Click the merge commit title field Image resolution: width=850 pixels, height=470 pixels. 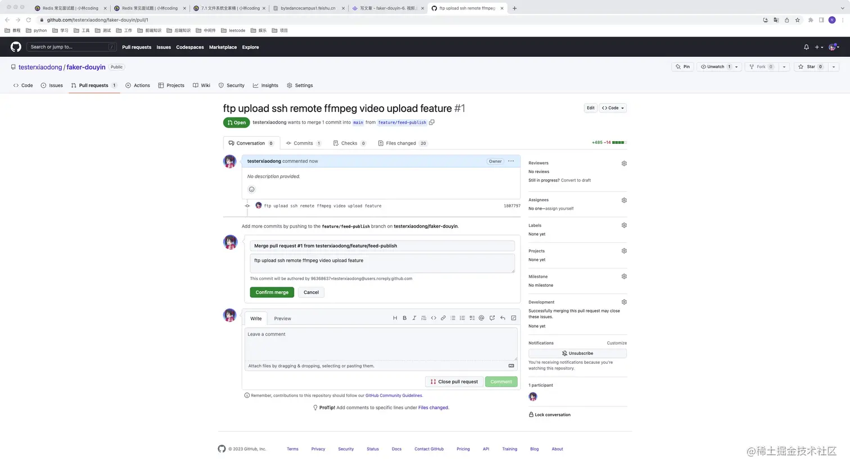tap(382, 246)
